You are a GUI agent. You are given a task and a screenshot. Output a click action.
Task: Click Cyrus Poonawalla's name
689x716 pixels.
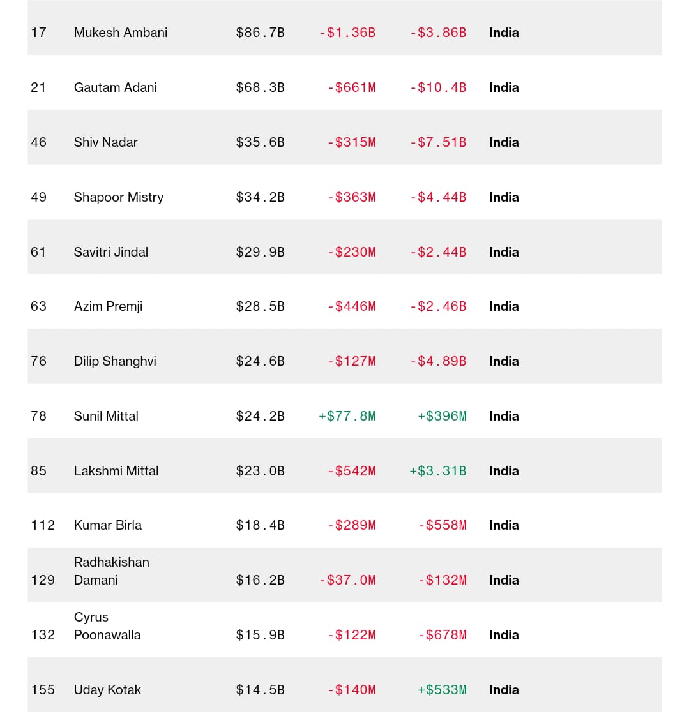point(107,626)
